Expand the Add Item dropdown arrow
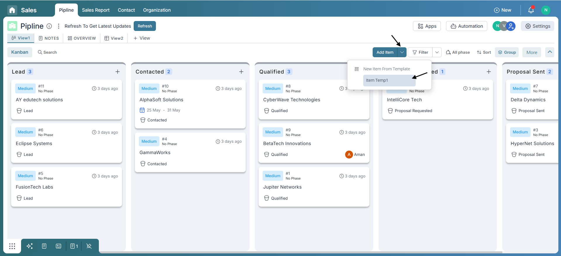The image size is (561, 256). point(402,52)
